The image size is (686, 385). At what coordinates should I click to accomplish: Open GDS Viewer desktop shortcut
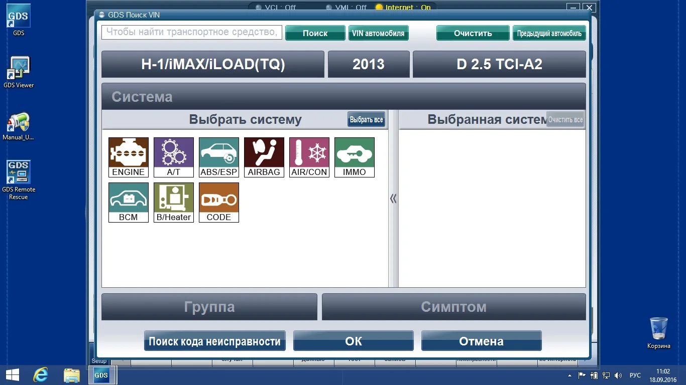tap(19, 72)
